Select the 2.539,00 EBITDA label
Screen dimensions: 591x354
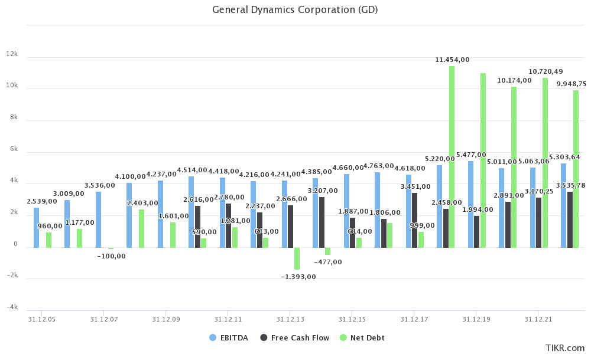pos(42,202)
